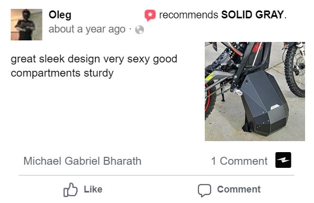This screenshot has width=314, height=203.
Task: Click the speech bubble comment icon
Action: point(204,190)
